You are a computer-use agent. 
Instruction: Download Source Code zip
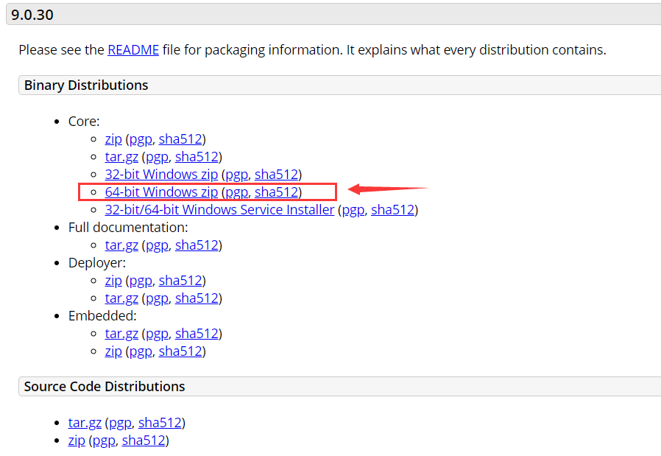77,441
